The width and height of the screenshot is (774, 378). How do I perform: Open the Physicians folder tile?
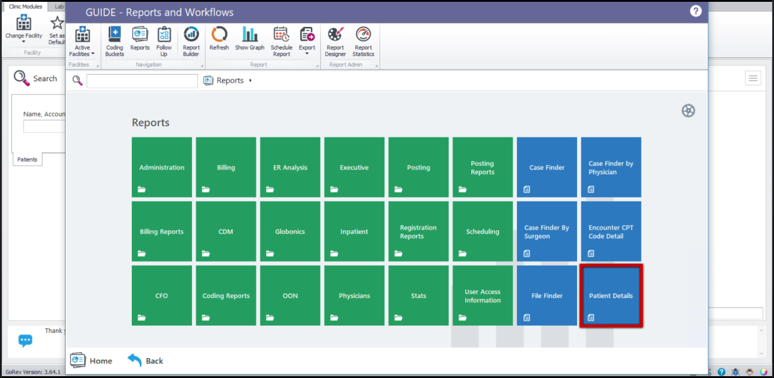354,296
